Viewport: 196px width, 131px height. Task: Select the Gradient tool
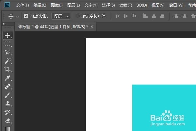point(8,129)
